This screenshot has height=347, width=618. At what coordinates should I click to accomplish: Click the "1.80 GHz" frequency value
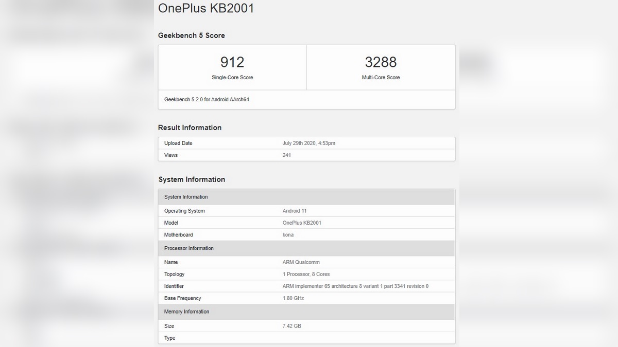pyautogui.click(x=294, y=298)
